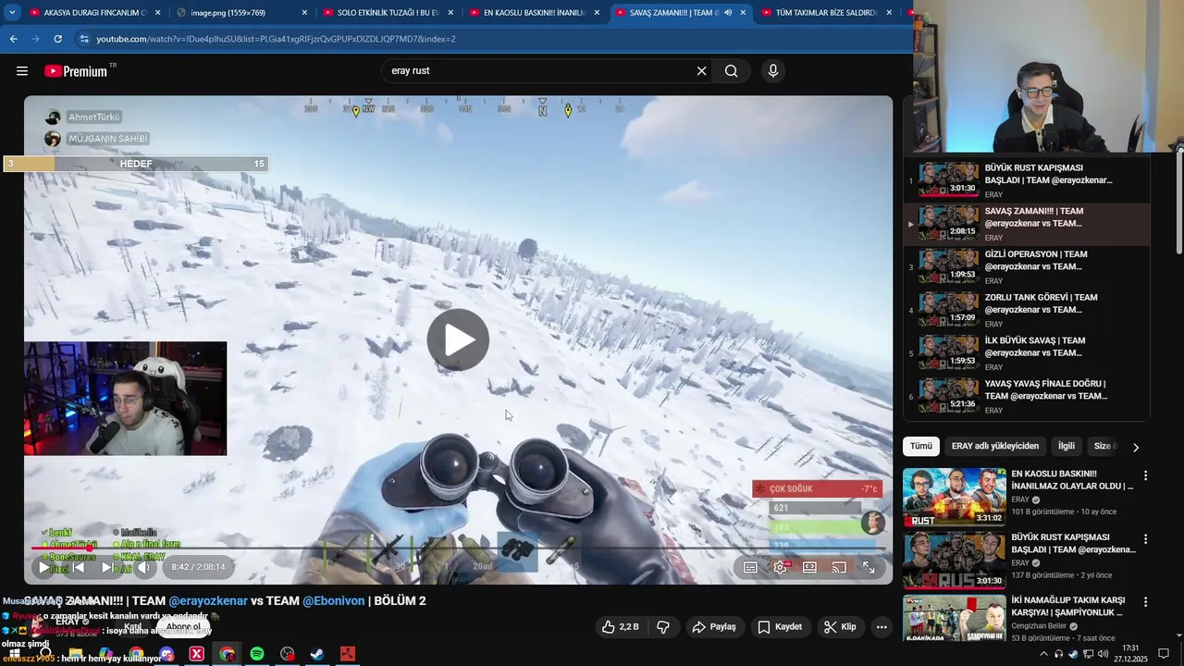The height and width of the screenshot is (666, 1184).
Task: Play İLK BÜYÜK SAVAŞ playlist item
Action: pyautogui.click(x=1027, y=352)
